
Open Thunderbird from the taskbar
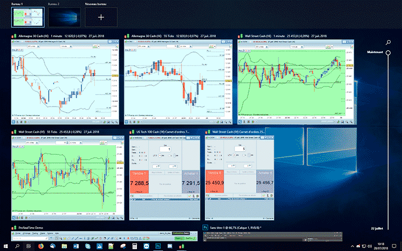coord(53,246)
